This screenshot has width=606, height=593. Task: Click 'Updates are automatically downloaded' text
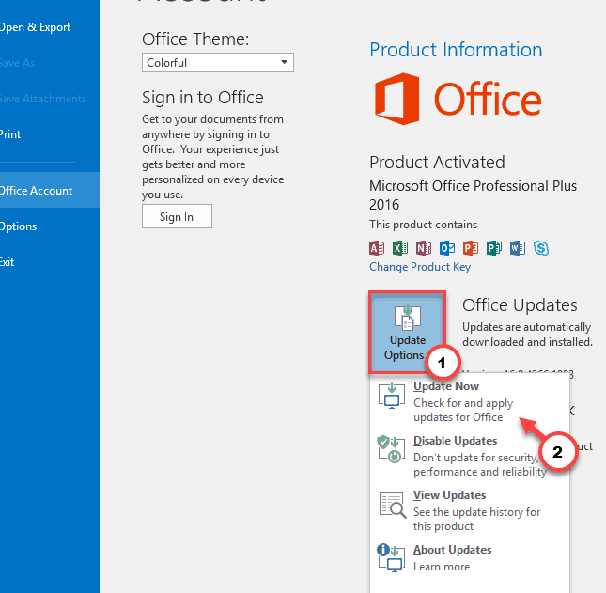(527, 335)
